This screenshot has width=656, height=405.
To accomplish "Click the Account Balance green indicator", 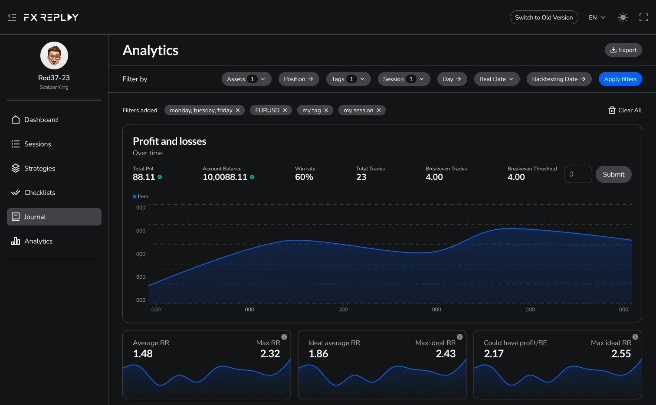I will pyautogui.click(x=252, y=177).
